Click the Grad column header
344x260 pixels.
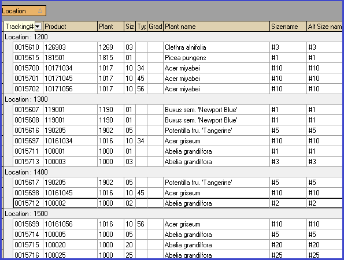click(x=155, y=27)
